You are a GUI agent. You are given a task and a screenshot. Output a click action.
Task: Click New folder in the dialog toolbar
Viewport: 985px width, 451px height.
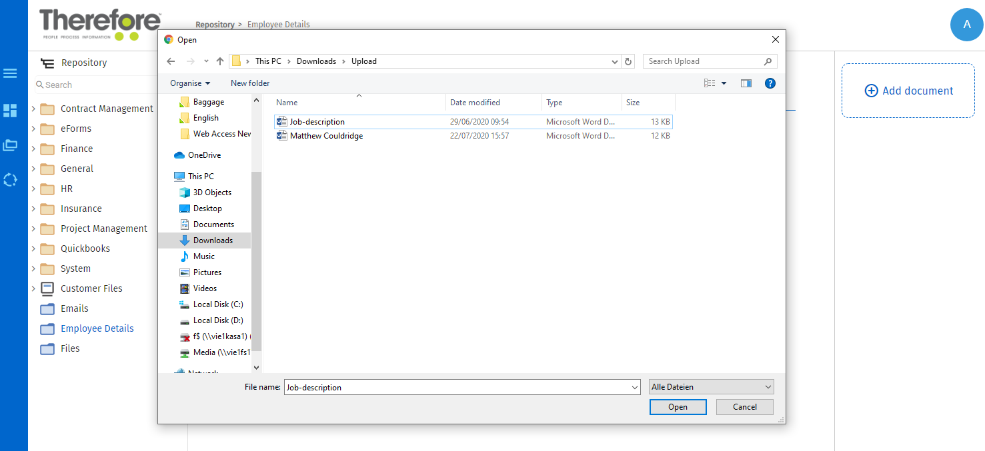[x=250, y=83]
